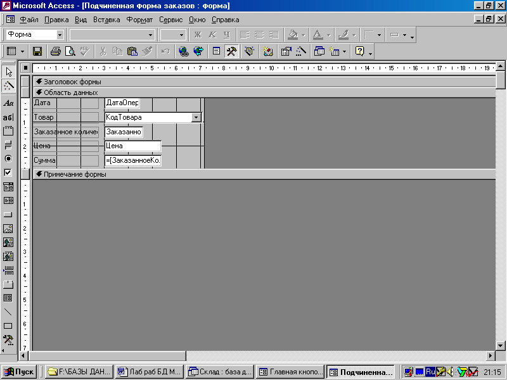Viewport: 507px width, 380px height.
Task: Open the Файл menu
Action: click(x=29, y=20)
